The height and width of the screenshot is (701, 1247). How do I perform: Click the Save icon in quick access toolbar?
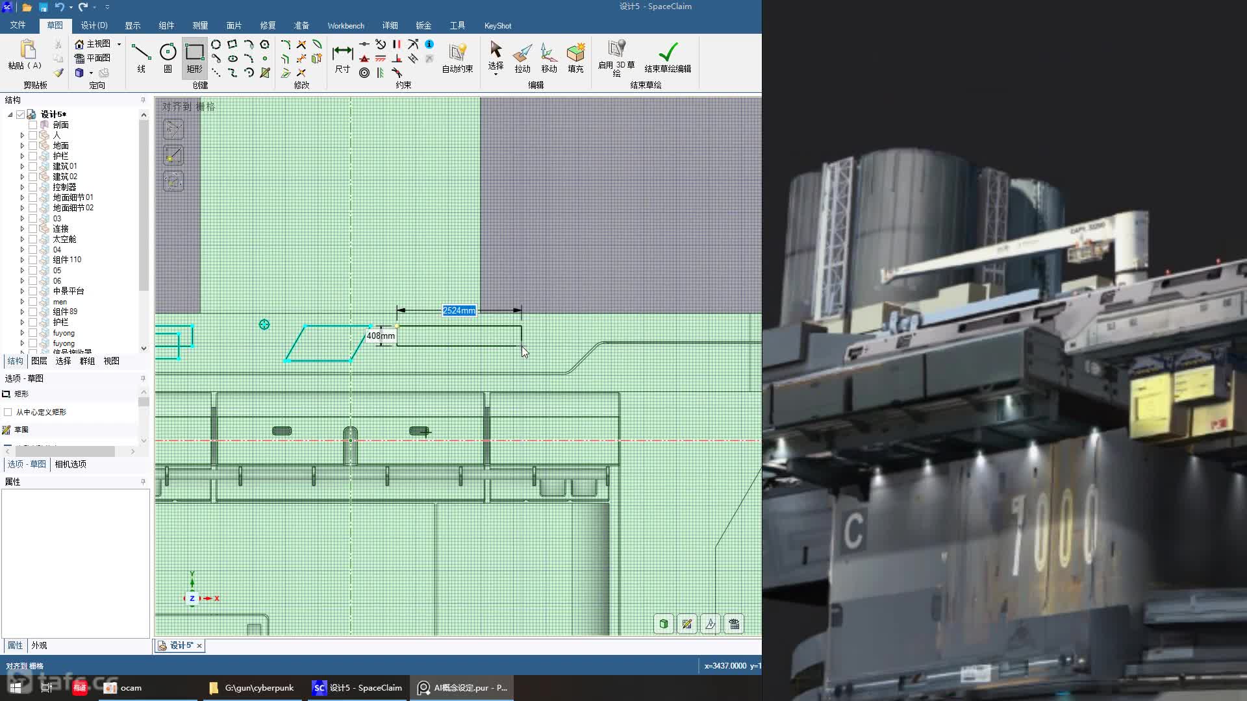click(x=43, y=7)
